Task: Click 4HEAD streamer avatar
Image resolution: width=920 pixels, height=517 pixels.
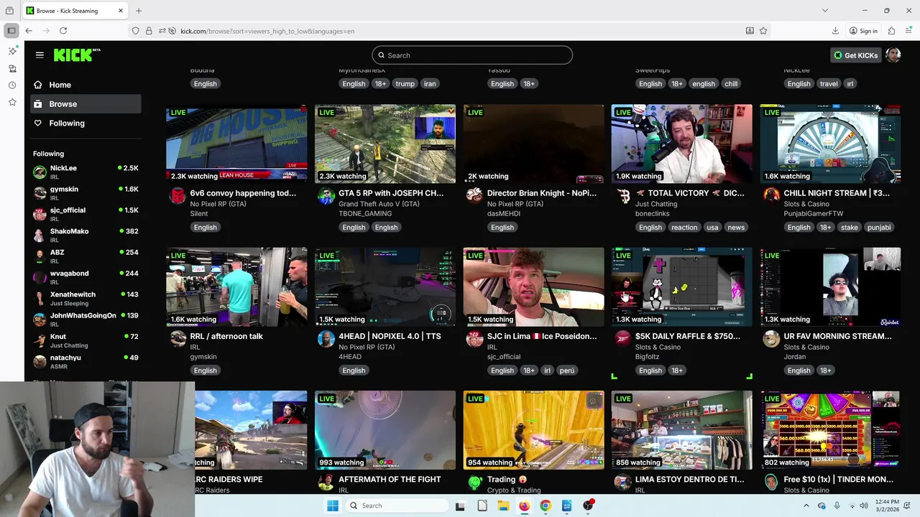Action: (326, 339)
